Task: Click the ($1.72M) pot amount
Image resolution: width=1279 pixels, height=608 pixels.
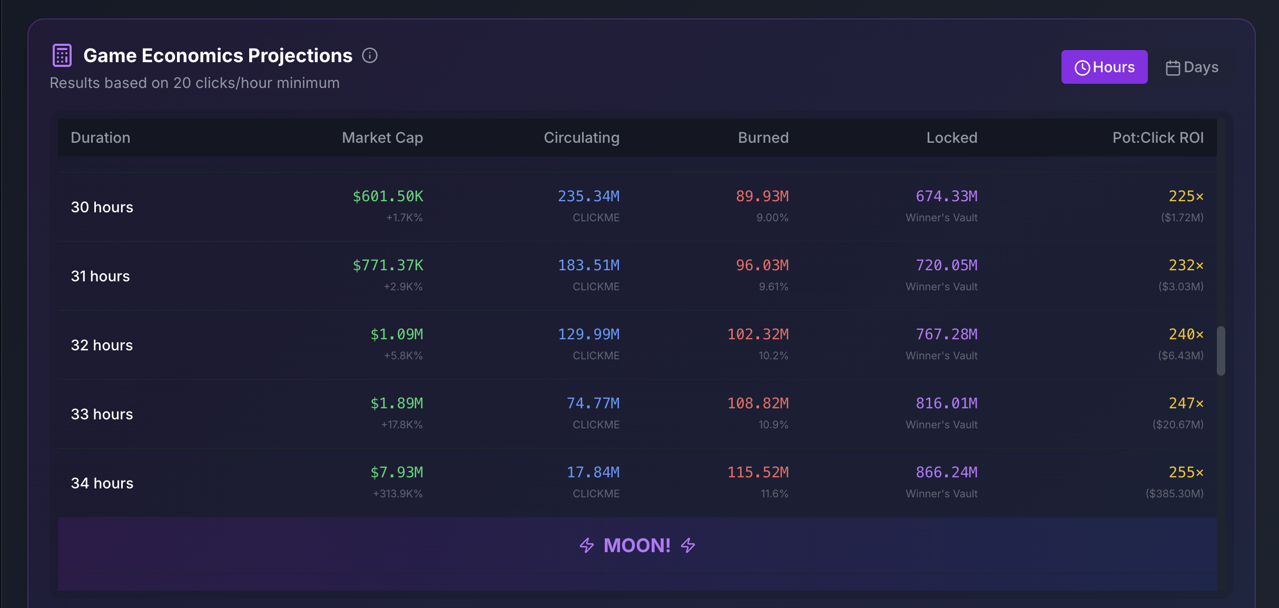Action: [x=1183, y=218]
